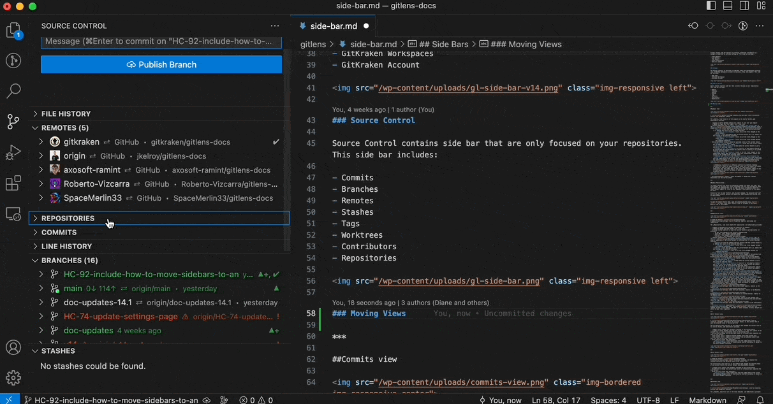Open the GitLens graph icon in editor title
This screenshot has height=404, width=773.
point(743,26)
